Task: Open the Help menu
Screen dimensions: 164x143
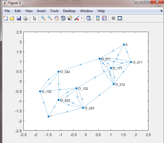Action: click(x=101, y=11)
